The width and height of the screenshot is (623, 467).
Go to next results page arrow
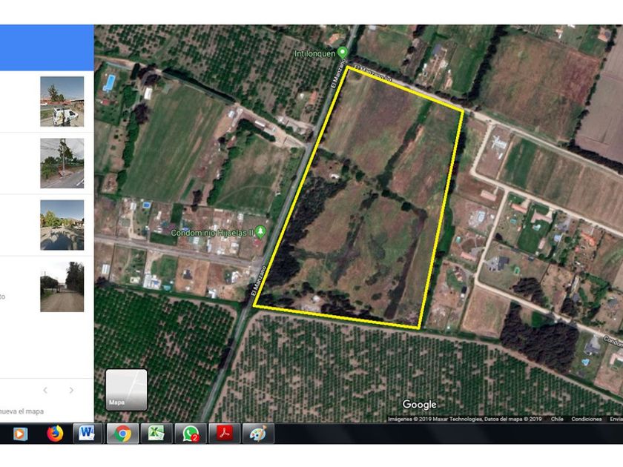tap(71, 390)
